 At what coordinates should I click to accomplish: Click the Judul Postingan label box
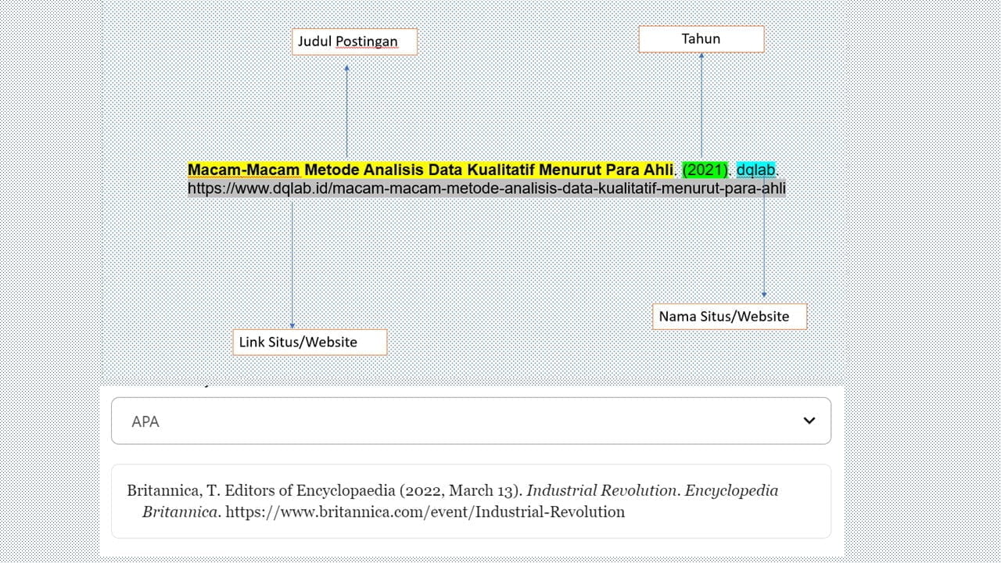pos(354,41)
